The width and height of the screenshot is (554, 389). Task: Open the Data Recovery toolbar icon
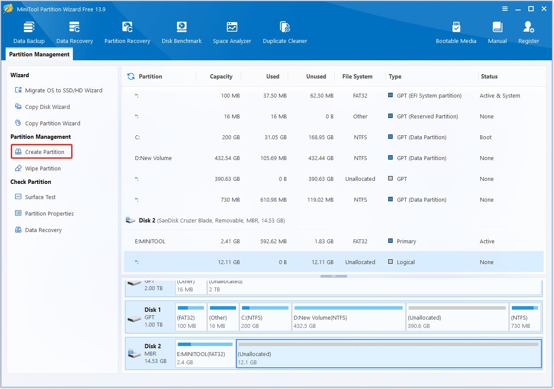(75, 33)
